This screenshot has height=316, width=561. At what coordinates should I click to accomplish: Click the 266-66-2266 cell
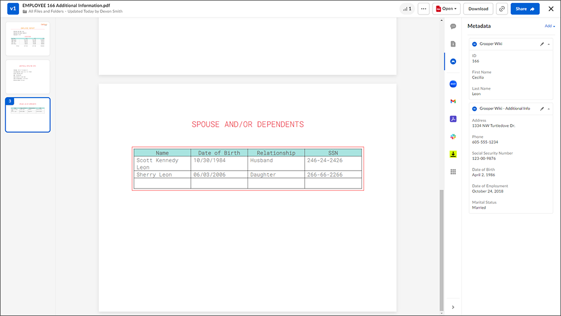[333, 175]
